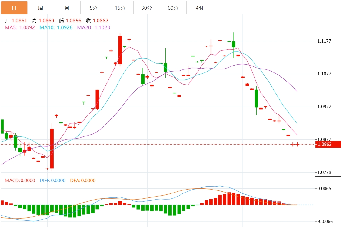This screenshot has width=343, height=227.
Task: Open the 30分 timeframe tab
Action: (x=147, y=8)
